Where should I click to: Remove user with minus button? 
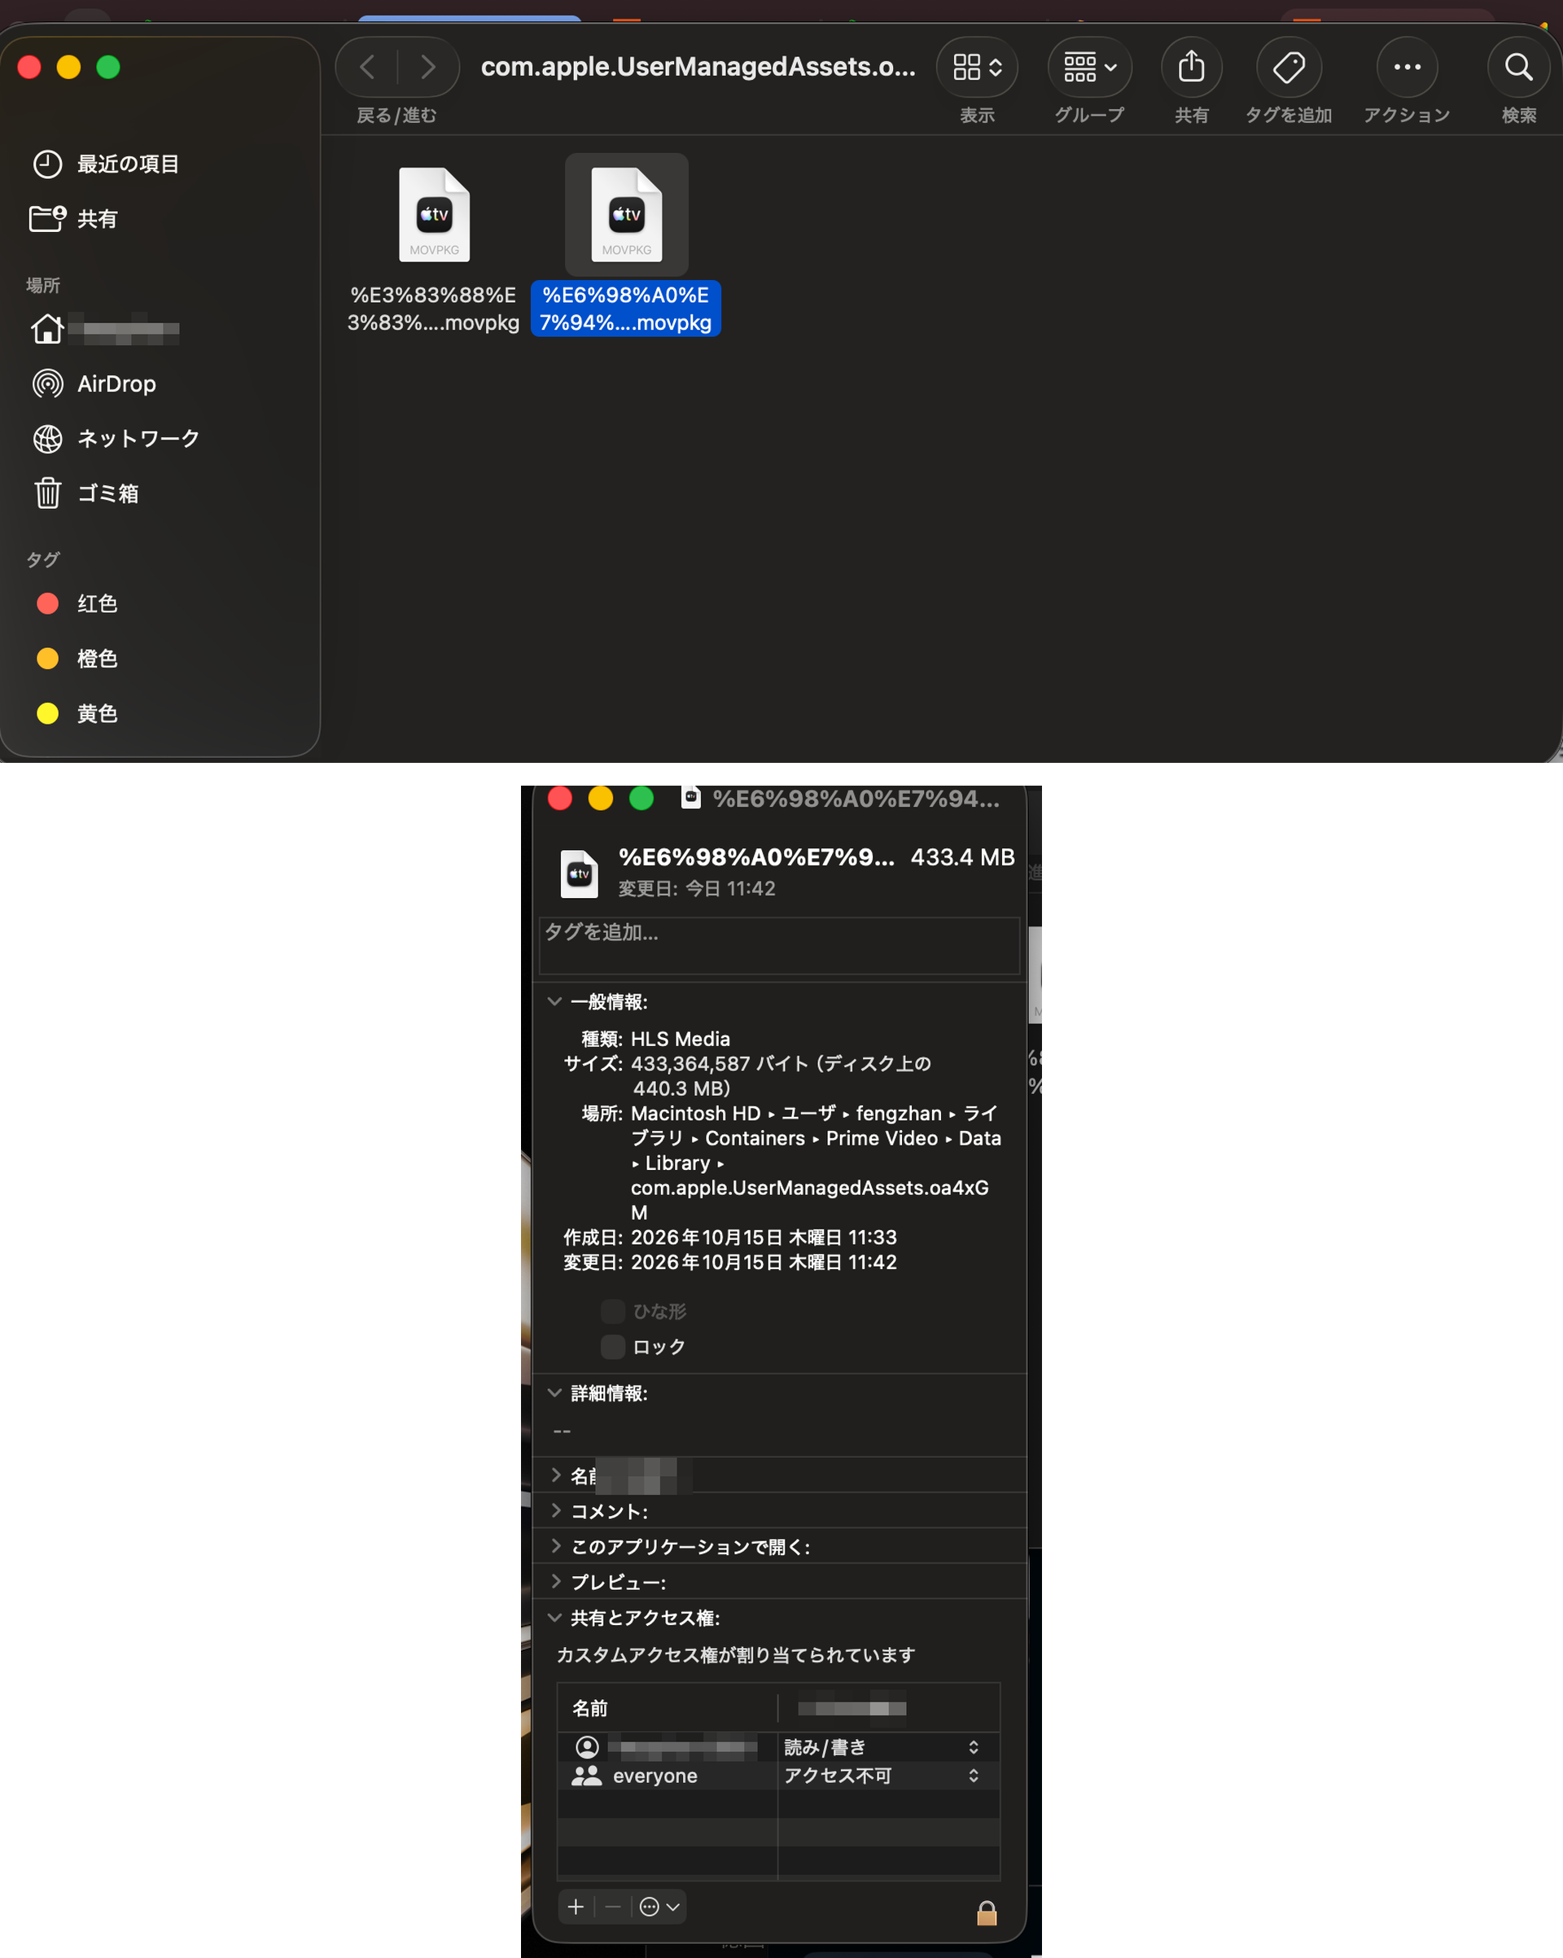coord(613,1906)
